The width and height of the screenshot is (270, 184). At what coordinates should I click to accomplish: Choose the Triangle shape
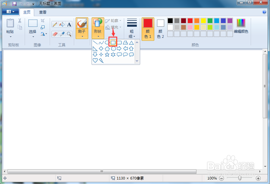click(131, 43)
